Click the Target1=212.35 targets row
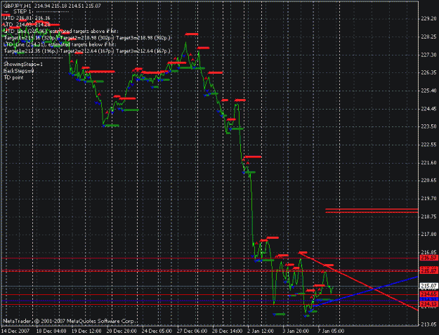Screen dimensions: 439x335 [87, 51]
